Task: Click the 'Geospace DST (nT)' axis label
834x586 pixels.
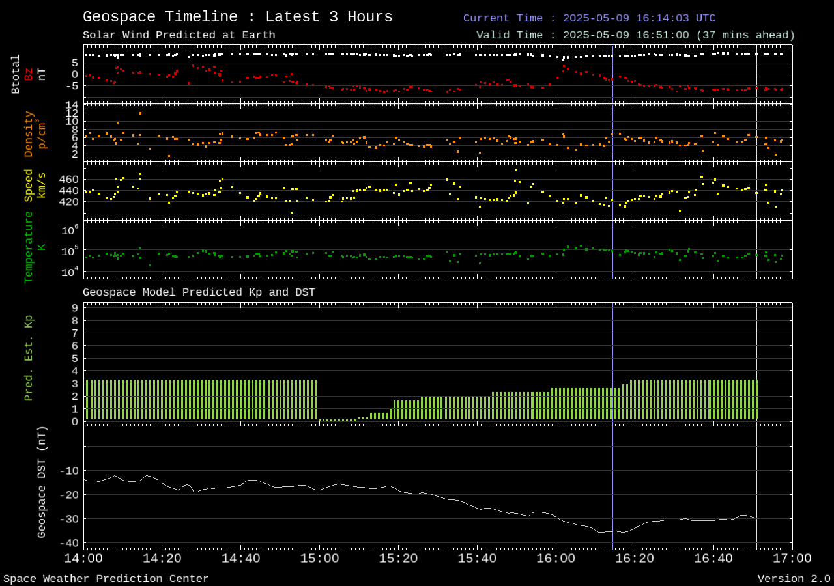Action: (x=42, y=482)
